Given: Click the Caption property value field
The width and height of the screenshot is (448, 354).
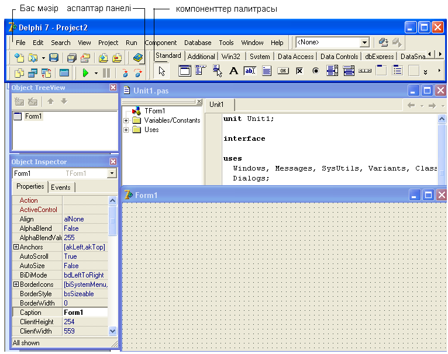Looking at the screenshot, I should [x=85, y=313].
